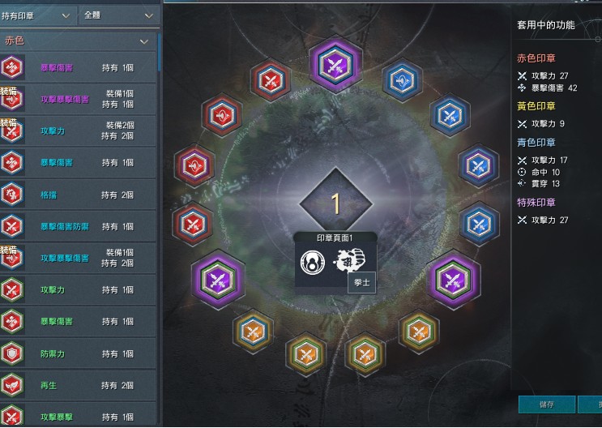The height and width of the screenshot is (428, 602).
Task: Select the rightmost orange seal slot
Action: (x=419, y=331)
